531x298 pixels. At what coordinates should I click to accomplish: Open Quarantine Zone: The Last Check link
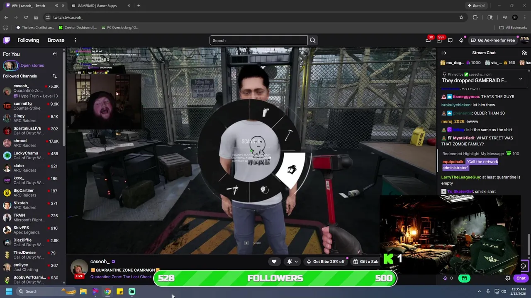coord(121,277)
